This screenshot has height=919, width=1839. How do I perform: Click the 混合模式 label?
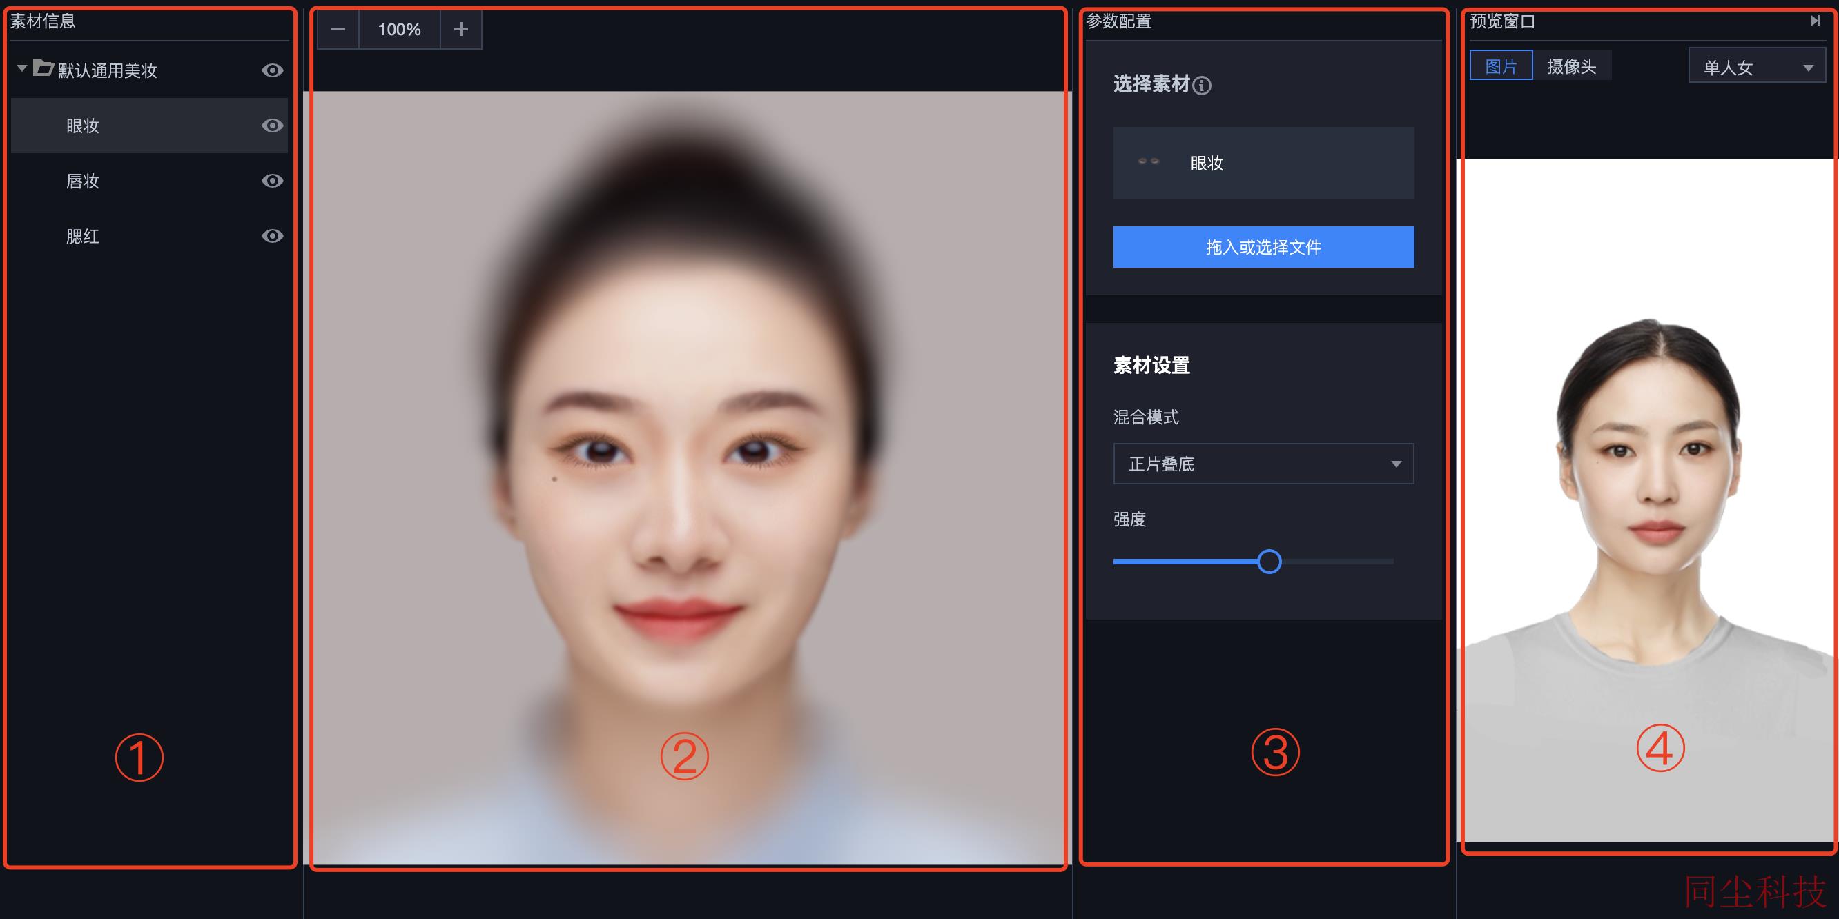[1146, 417]
